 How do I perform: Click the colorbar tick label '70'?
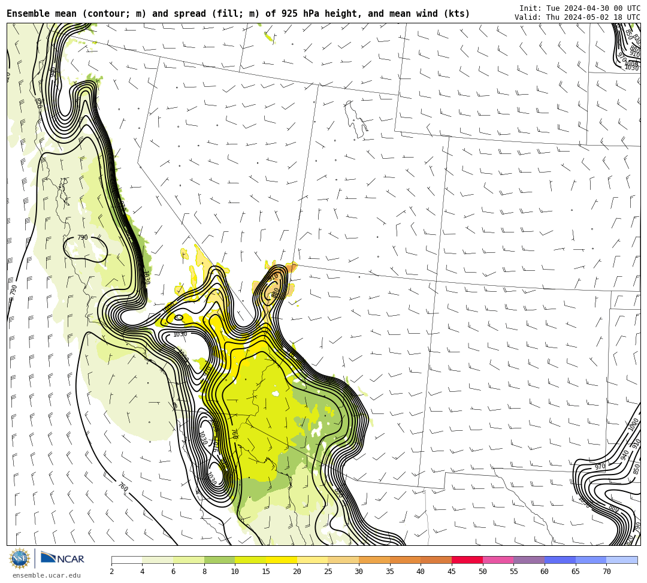pos(606,572)
